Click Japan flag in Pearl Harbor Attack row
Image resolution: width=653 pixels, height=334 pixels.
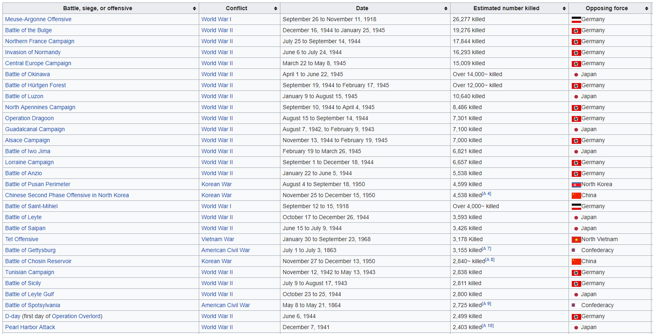point(576,327)
